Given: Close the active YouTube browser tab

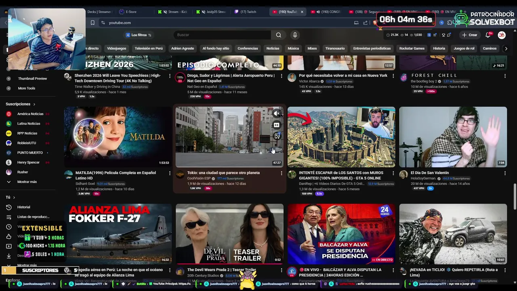Looking at the screenshot, I should (302, 12).
